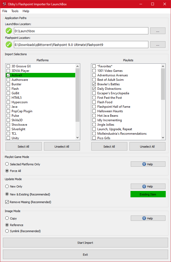Unselect all playlists
The height and width of the screenshot is (262, 171).
pos(147,146)
